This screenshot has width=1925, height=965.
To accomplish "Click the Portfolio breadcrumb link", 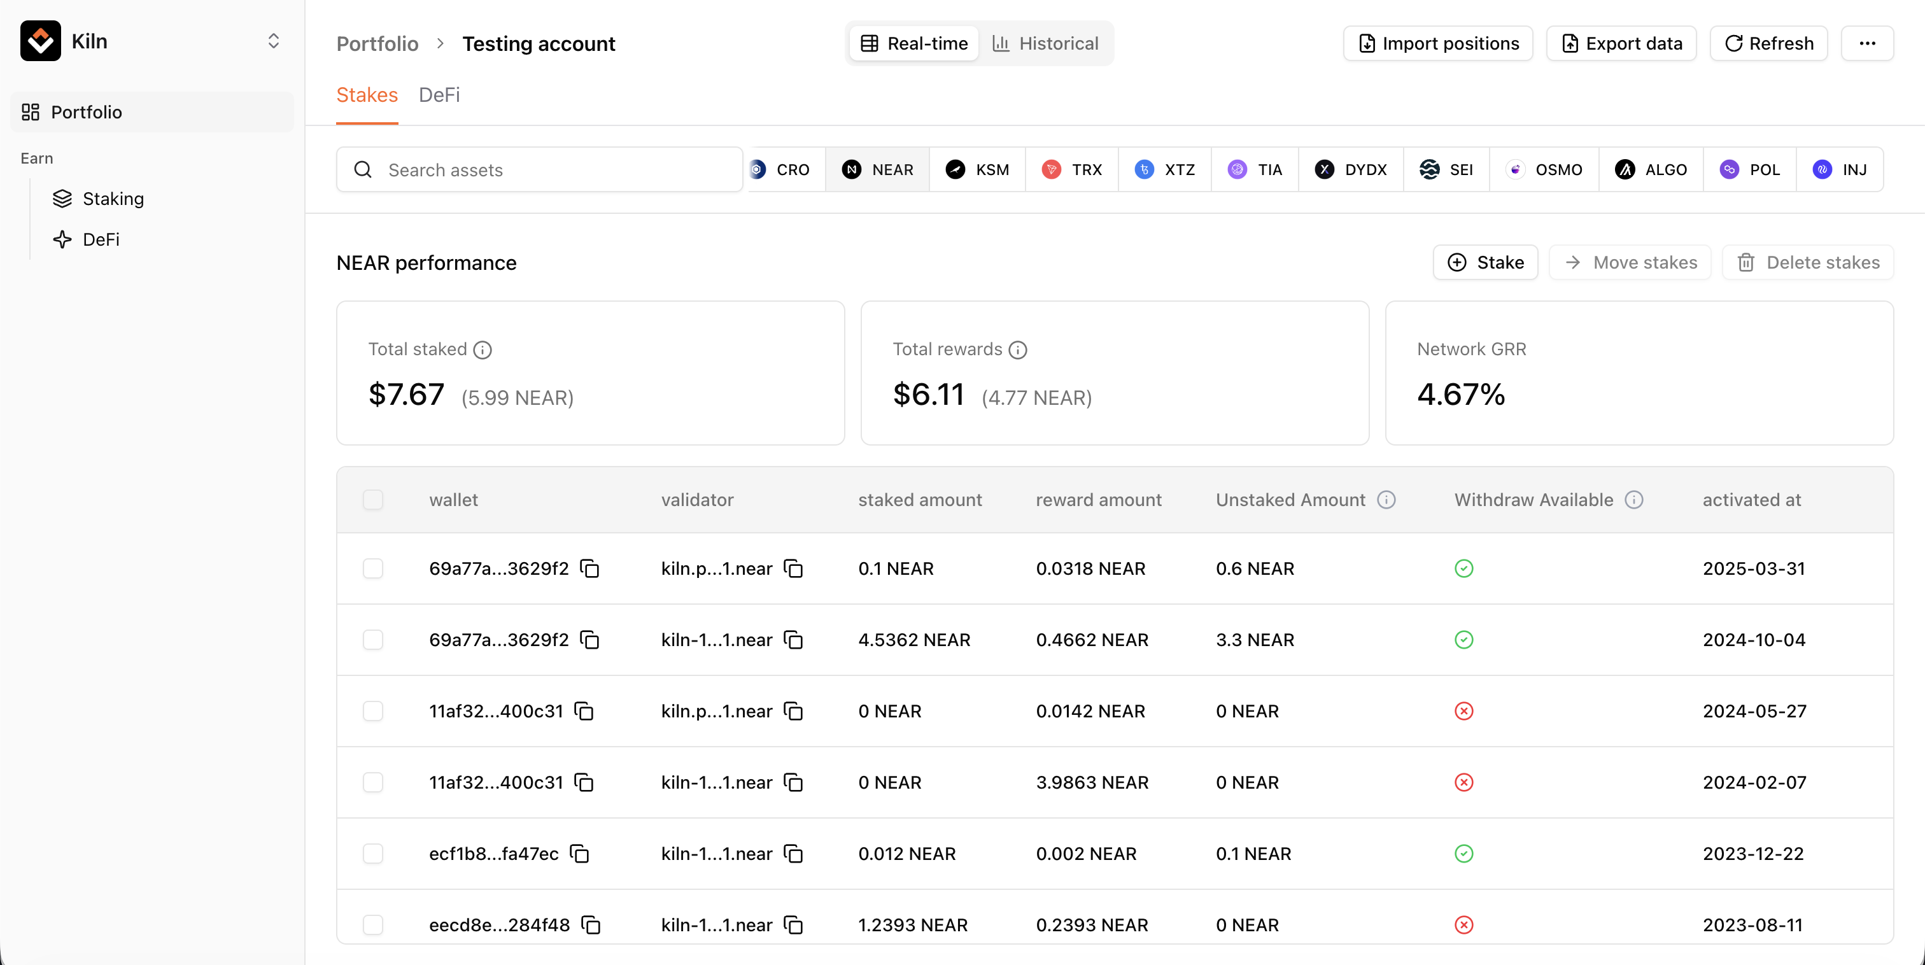I will click(377, 43).
